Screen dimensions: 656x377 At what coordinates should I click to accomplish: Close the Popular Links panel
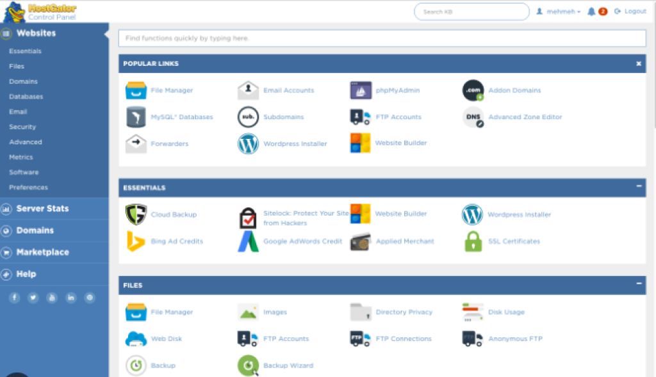coord(639,63)
